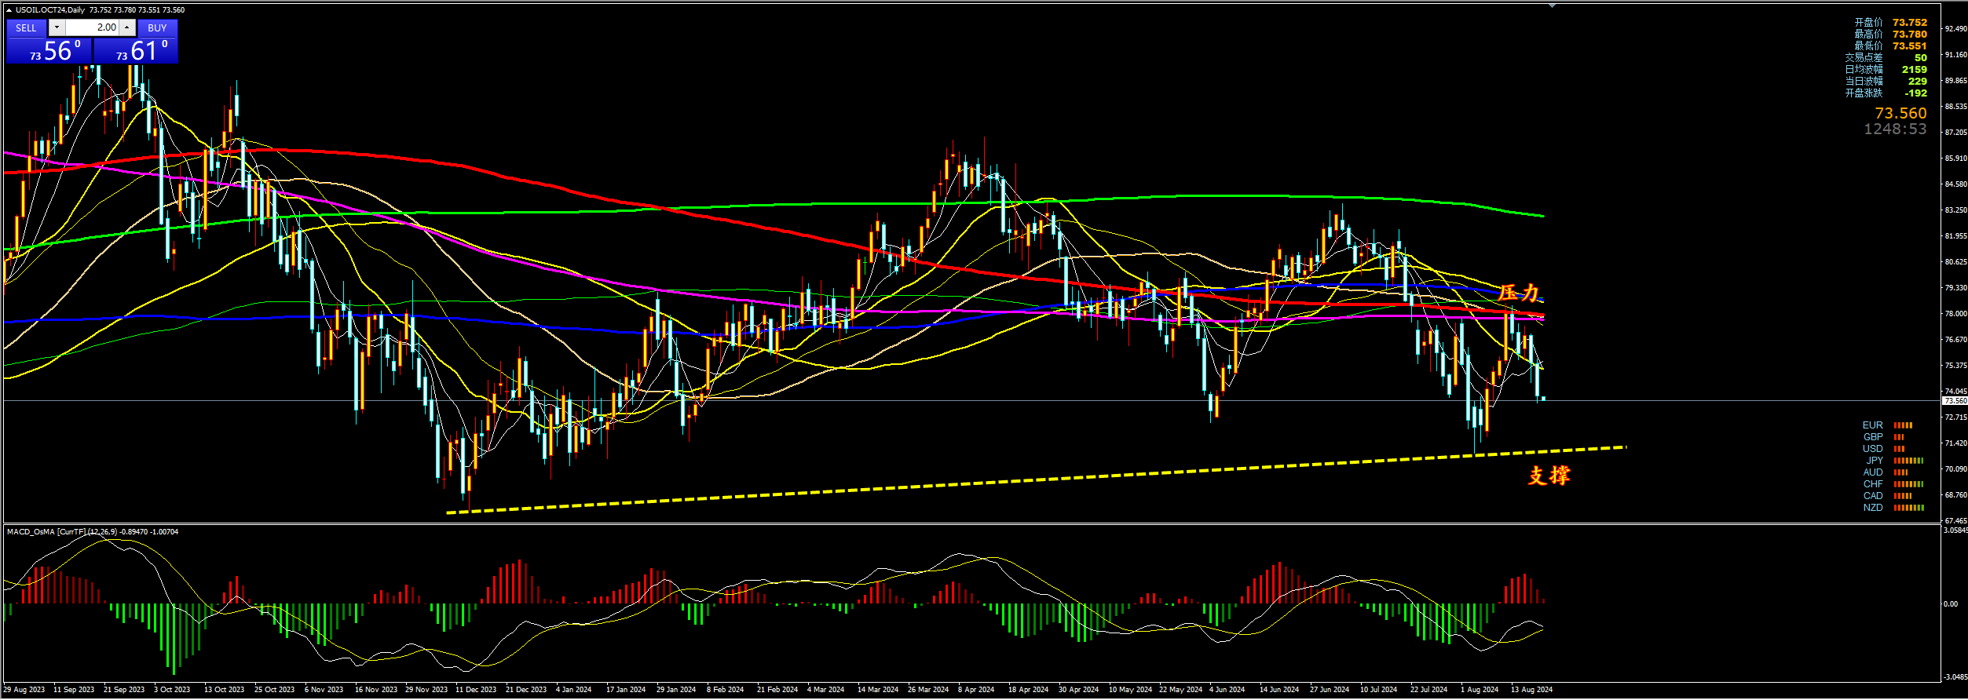Click the 92.490 price scale label
Viewport: 1968px width, 700px height.
point(1955,29)
